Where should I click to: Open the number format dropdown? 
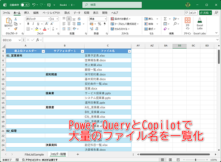coord(106,19)
